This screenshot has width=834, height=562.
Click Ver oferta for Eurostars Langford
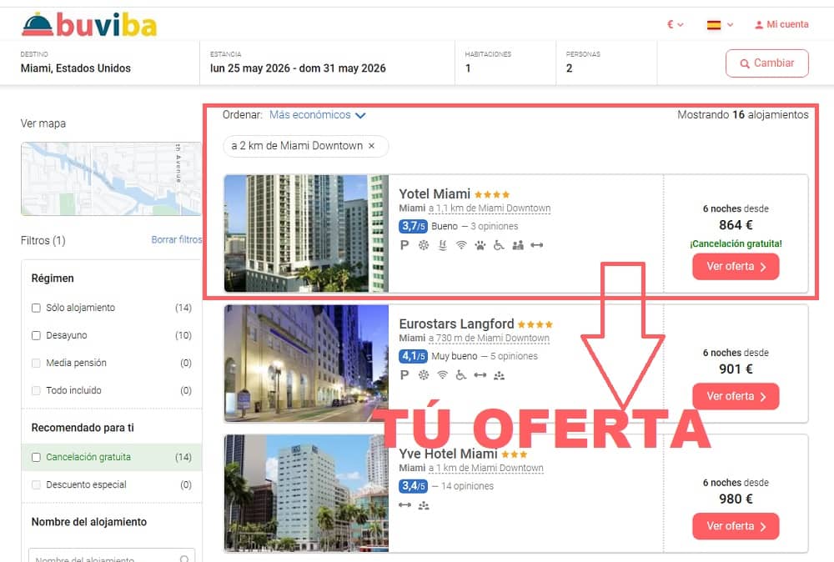point(736,396)
